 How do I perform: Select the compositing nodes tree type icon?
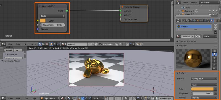pyautogui.click(x=43, y=44)
